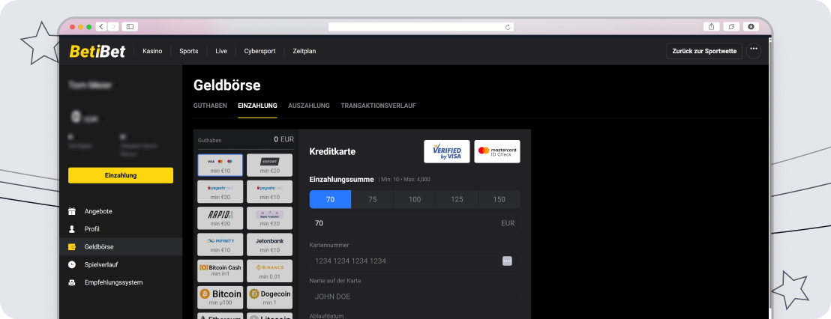This screenshot has height=319, width=831.
Task: Choose Dogecoin payment option
Action: tap(269, 297)
